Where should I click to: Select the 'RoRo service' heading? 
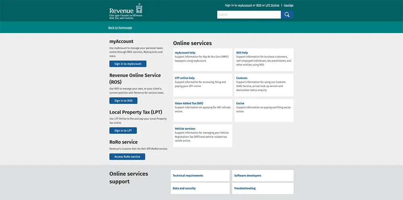coord(123,142)
